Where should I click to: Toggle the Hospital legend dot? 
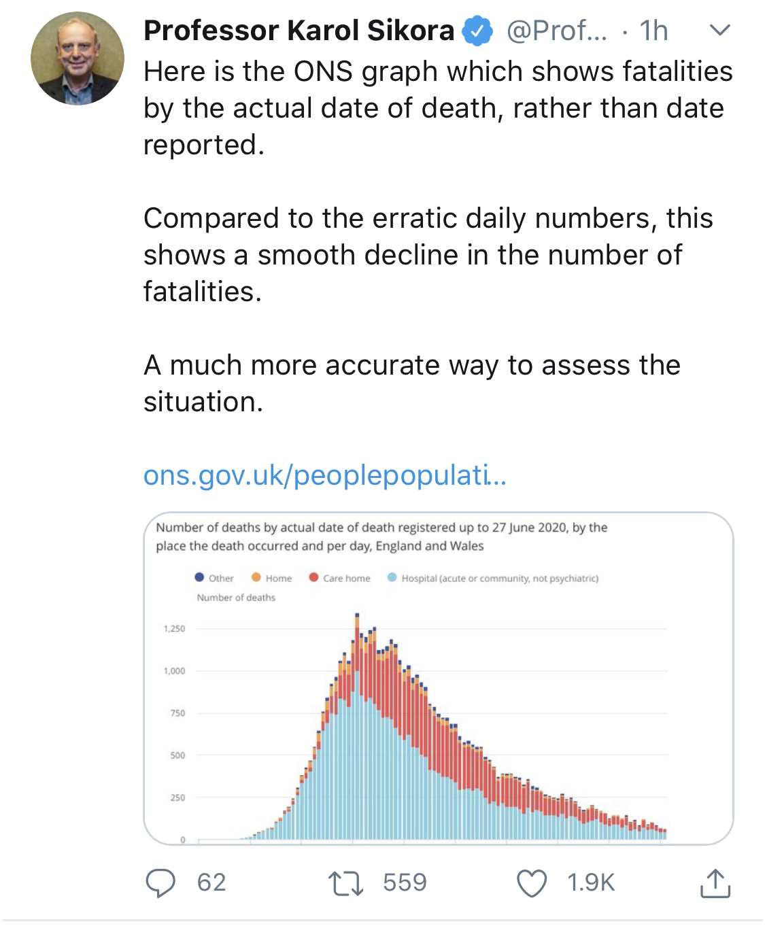click(392, 577)
